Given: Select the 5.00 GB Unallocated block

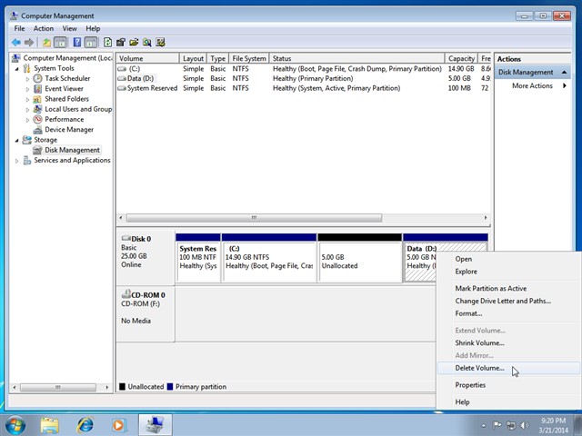Looking at the screenshot, I should click(x=360, y=258).
